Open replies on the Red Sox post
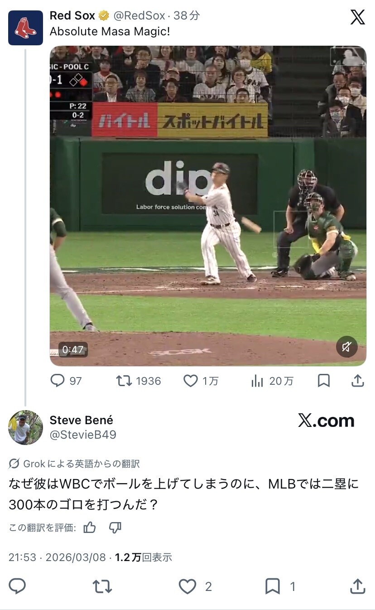This screenshot has width=375, height=610. [66, 381]
